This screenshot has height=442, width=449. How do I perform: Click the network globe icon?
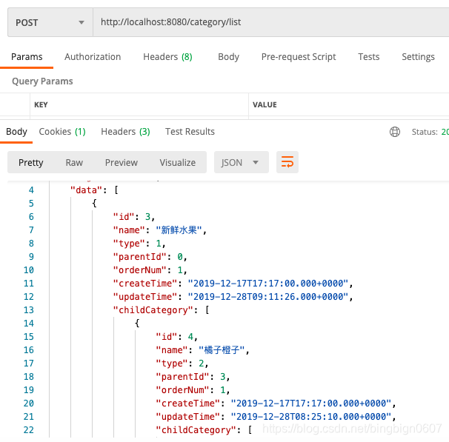click(x=395, y=132)
